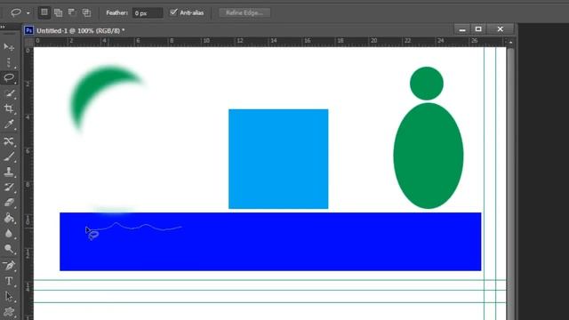The image size is (569, 320).
Task: Select the Horizontal Type tool
Action: [9, 281]
